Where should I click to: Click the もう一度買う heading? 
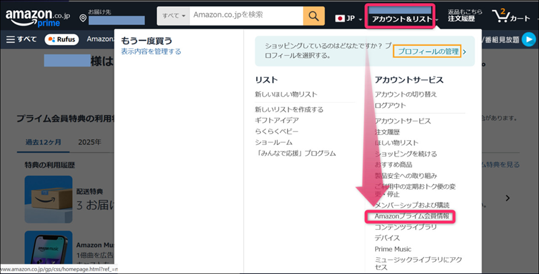click(x=146, y=41)
